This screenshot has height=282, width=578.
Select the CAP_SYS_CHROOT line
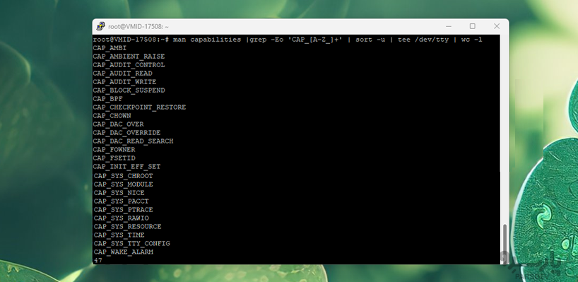(123, 176)
